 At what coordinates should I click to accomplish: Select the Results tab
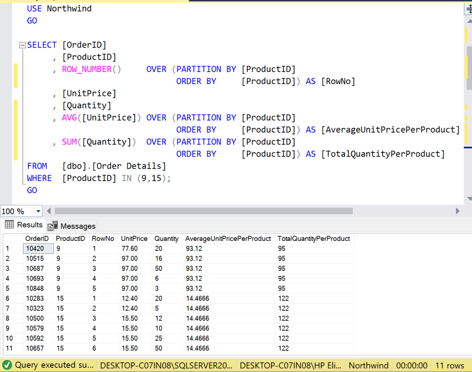(x=30, y=225)
